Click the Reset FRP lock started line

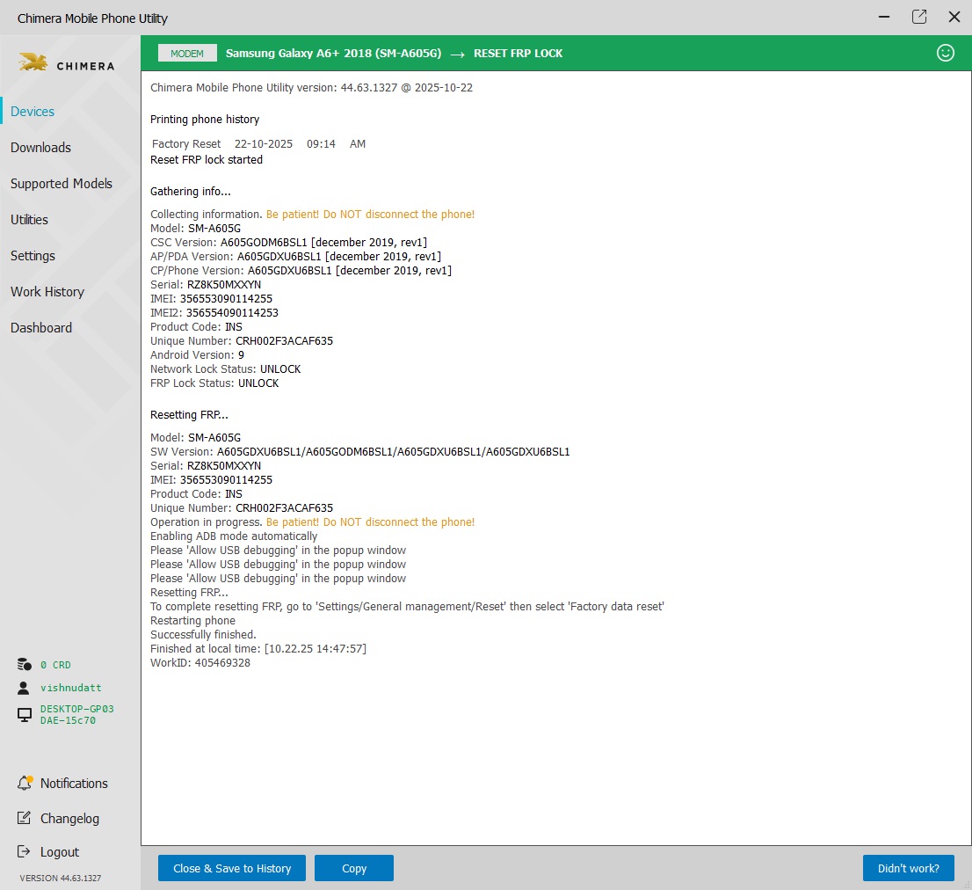pos(207,159)
